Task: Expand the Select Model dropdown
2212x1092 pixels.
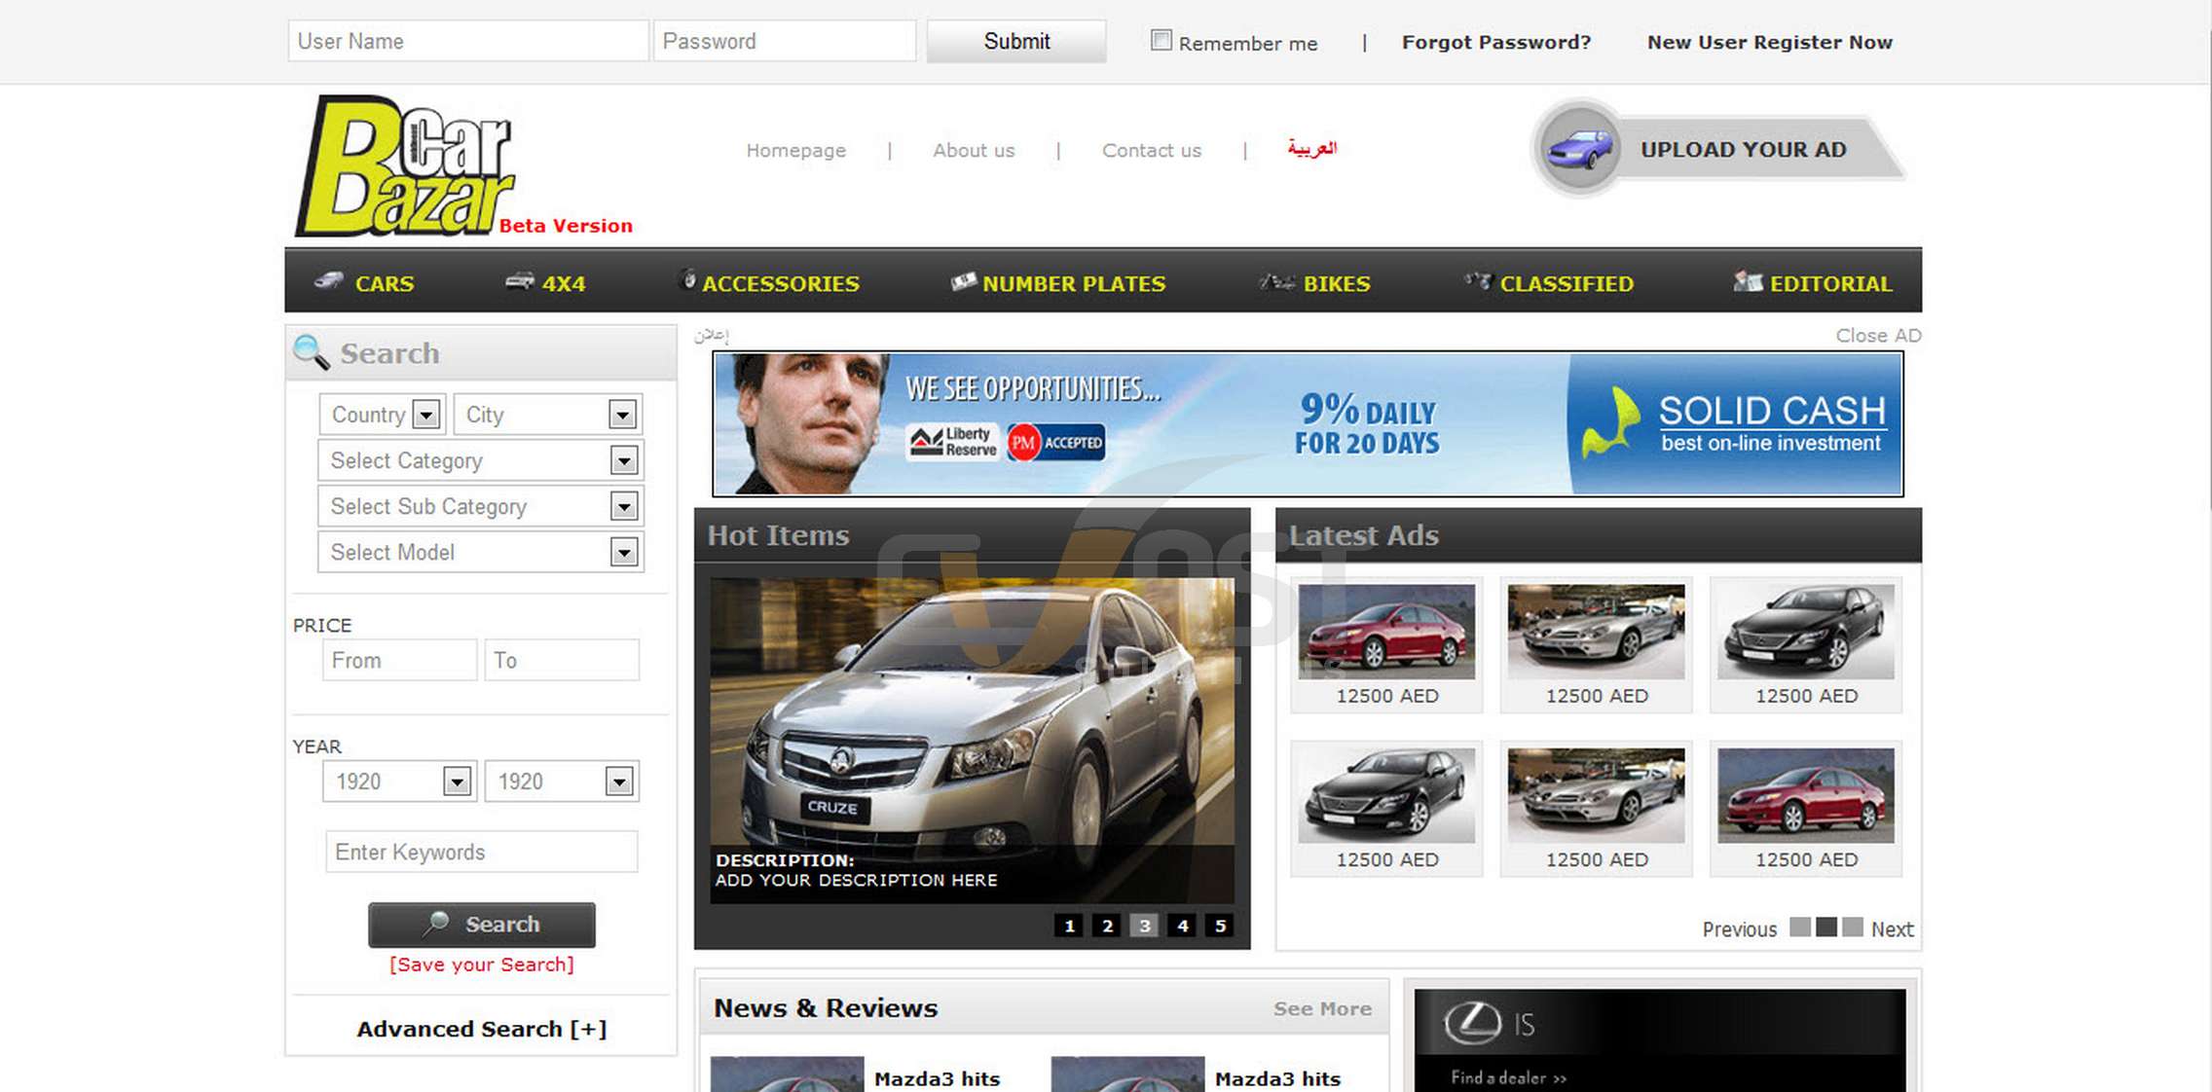Action: pos(480,552)
